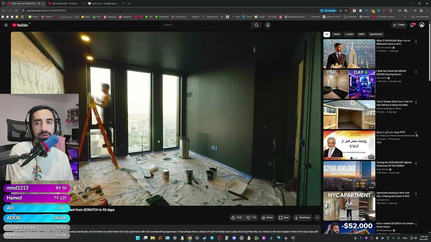The height and width of the screenshot is (242, 431).
Task: Open the NYC APARTMENT hunting thumbnail
Action: click(x=349, y=206)
